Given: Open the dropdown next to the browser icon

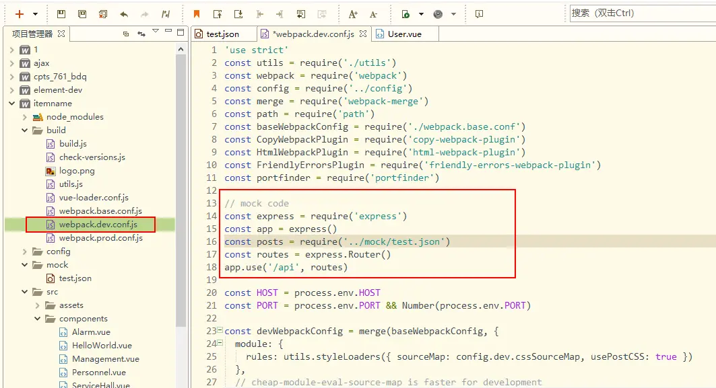Looking at the screenshot, I should click(x=453, y=14).
